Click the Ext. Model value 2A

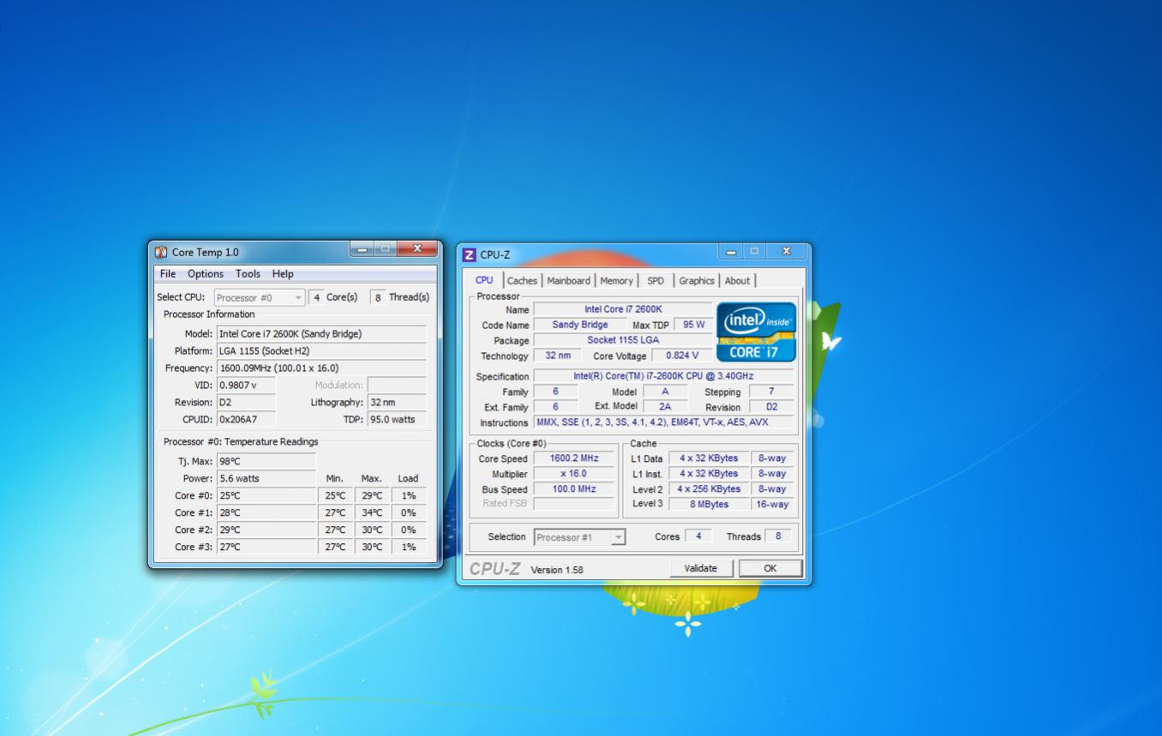point(665,407)
